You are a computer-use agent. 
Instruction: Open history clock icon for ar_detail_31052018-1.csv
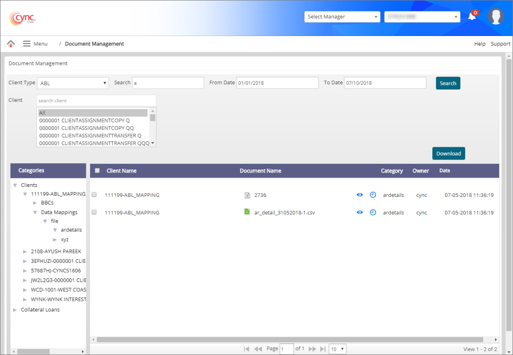coord(373,213)
